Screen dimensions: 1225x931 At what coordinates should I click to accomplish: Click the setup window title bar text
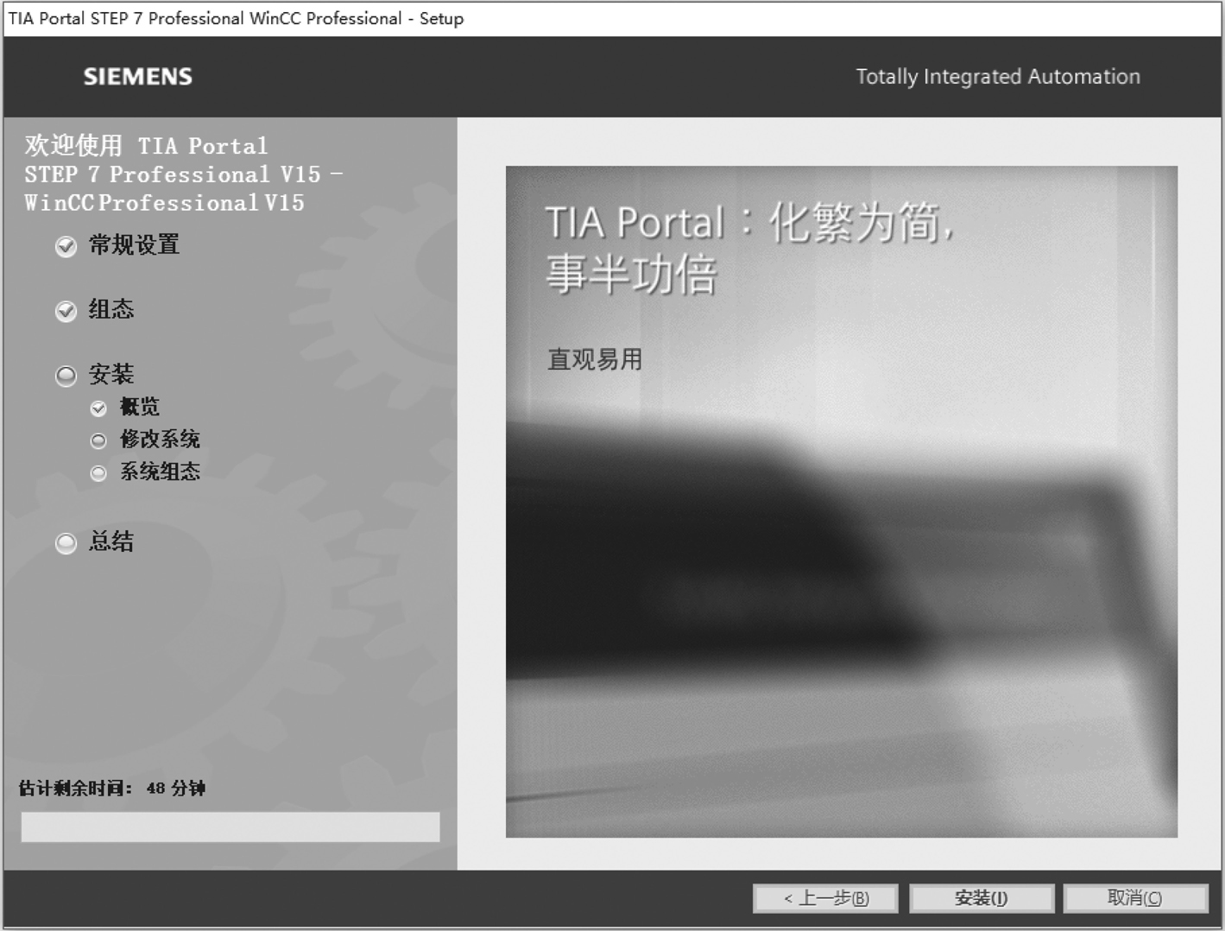click(x=236, y=18)
